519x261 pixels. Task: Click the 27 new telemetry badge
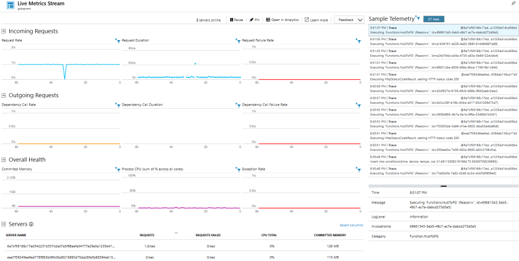434,19
